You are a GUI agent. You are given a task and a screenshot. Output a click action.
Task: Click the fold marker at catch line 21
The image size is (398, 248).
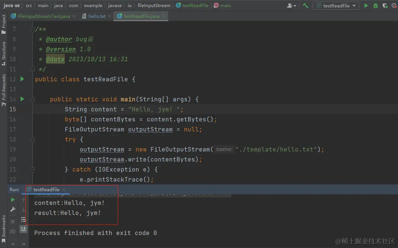coord(32,169)
